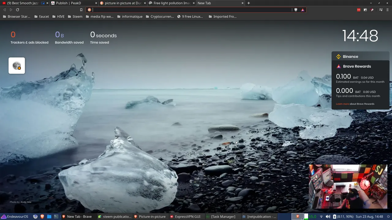Go forward with the browser forward arrow
392x220 pixels.
pyautogui.click(x=11, y=10)
